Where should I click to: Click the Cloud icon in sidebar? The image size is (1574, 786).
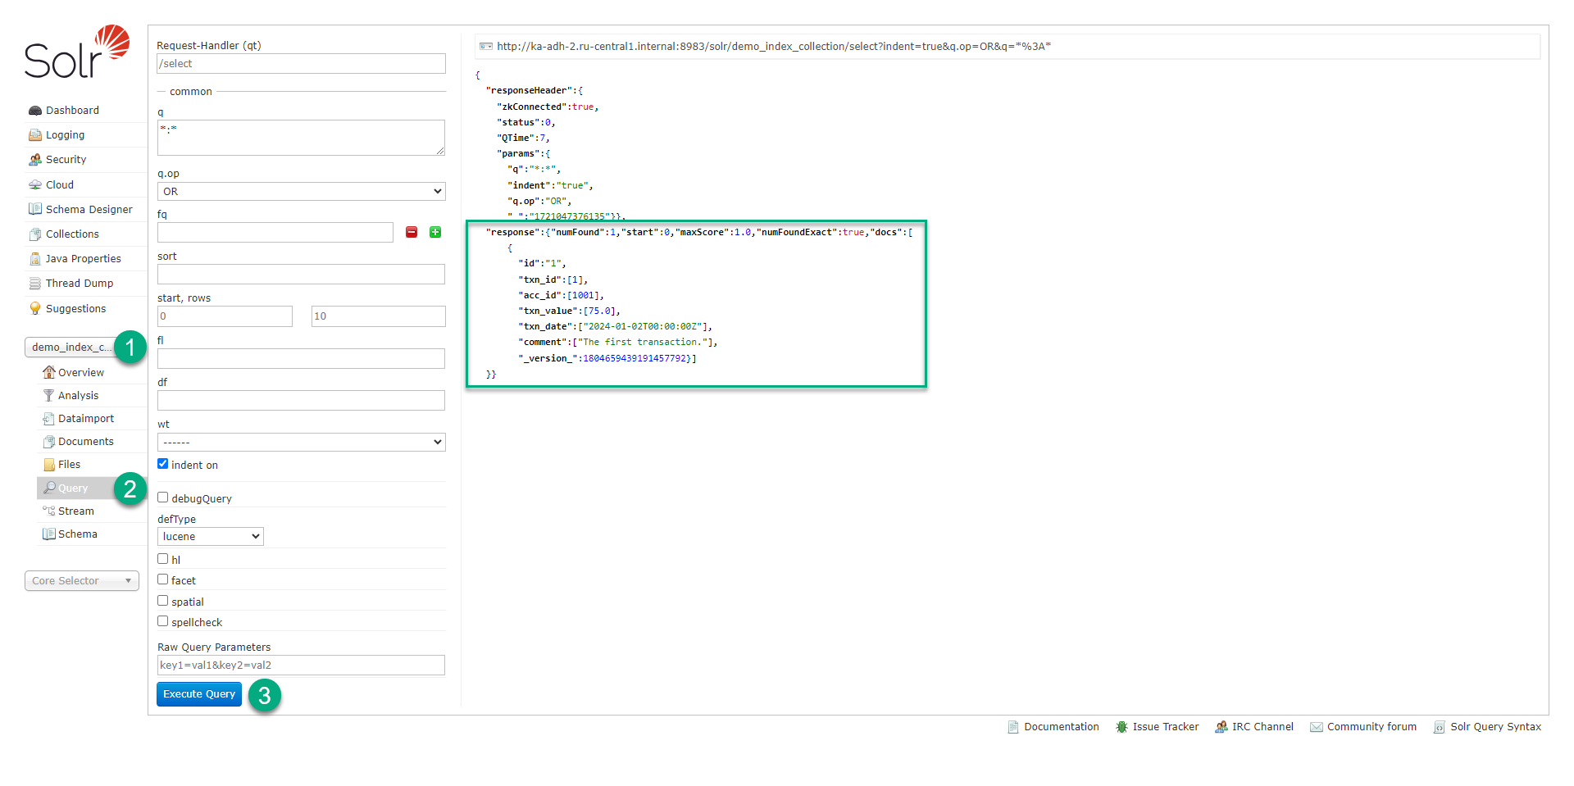35,185
